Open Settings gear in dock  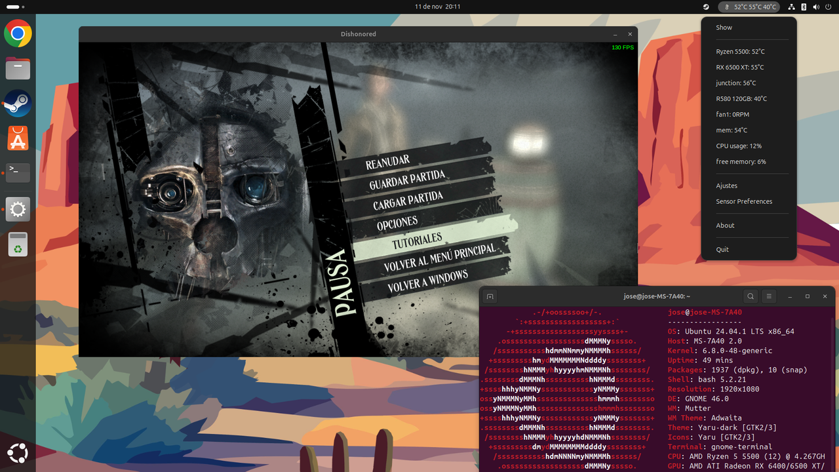pos(18,209)
